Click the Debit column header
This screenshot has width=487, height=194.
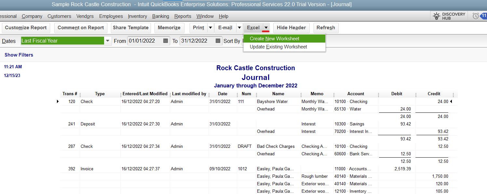(x=397, y=94)
